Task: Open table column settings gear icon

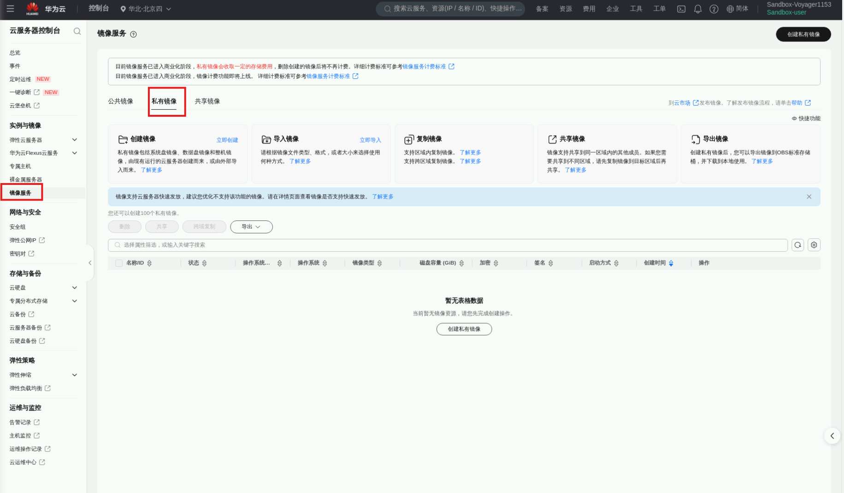Action: [x=814, y=245]
